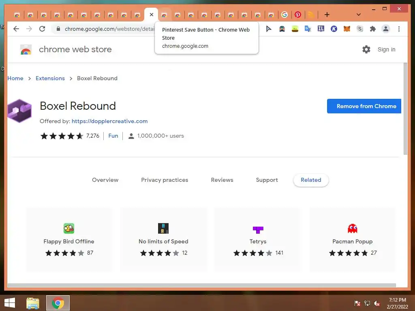
Task: Go back to the previous page
Action: point(16,29)
